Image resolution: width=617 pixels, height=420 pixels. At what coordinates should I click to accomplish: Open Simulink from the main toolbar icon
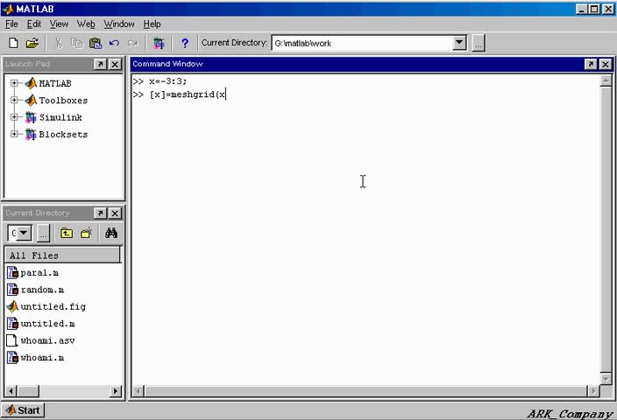pos(159,43)
